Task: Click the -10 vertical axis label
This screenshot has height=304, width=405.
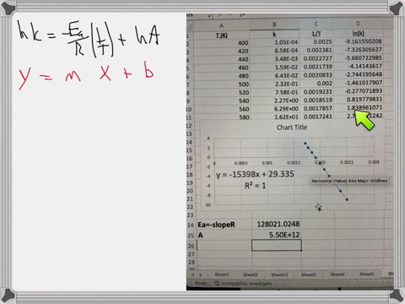Action: click(208, 205)
